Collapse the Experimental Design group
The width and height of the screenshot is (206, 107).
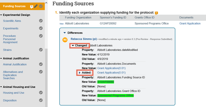(x=1, y=15)
